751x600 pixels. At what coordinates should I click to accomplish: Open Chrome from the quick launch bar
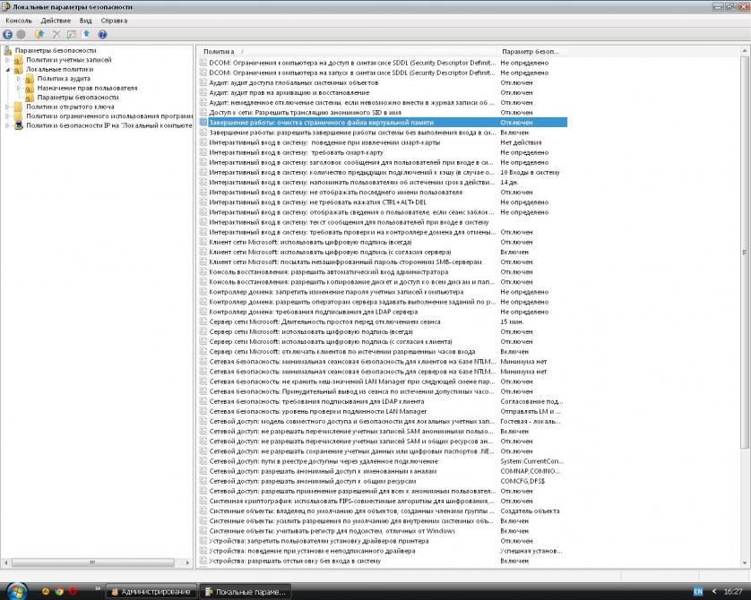[x=59, y=591]
